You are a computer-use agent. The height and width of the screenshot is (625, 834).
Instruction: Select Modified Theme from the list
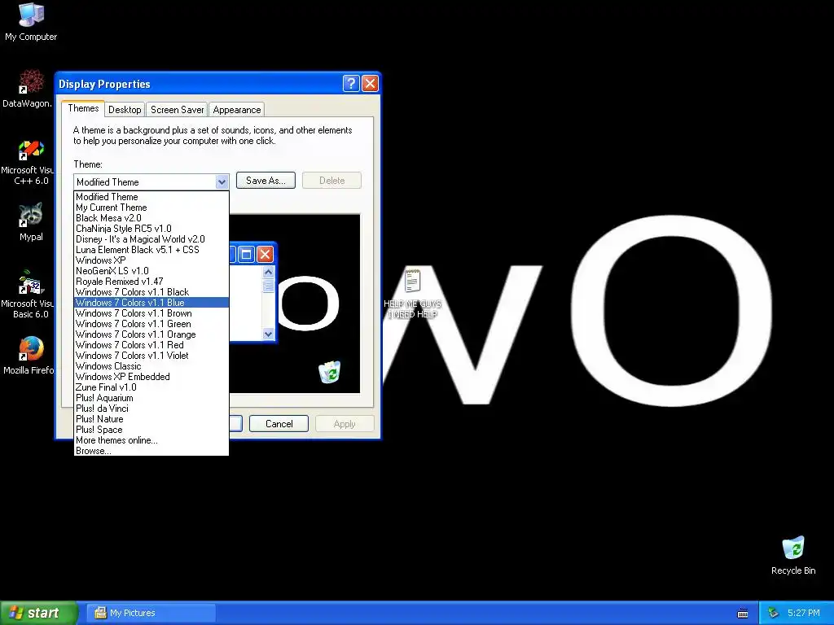(x=151, y=197)
